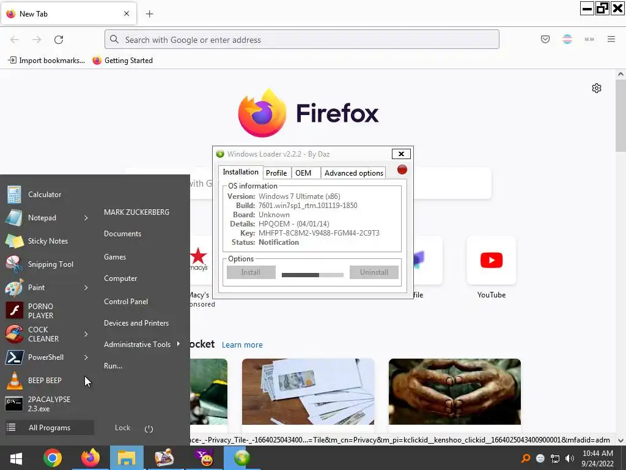Run 2PACALYPSE 2.3.exe
The image size is (626, 470).
(49, 404)
